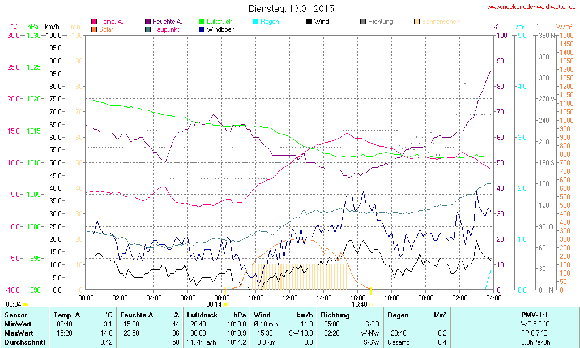
Task: Click the sunrise marker at 08:14
Action: click(x=226, y=304)
